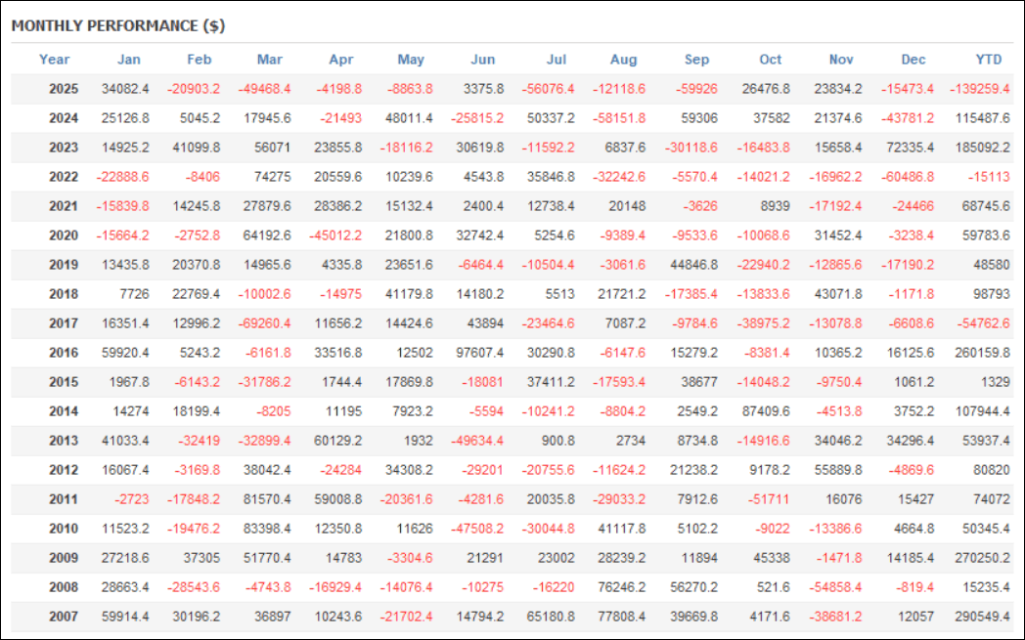Click the Dec column header
The height and width of the screenshot is (640, 1025).
coord(913,59)
